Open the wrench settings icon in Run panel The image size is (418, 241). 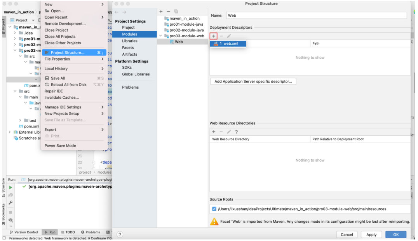10,203
